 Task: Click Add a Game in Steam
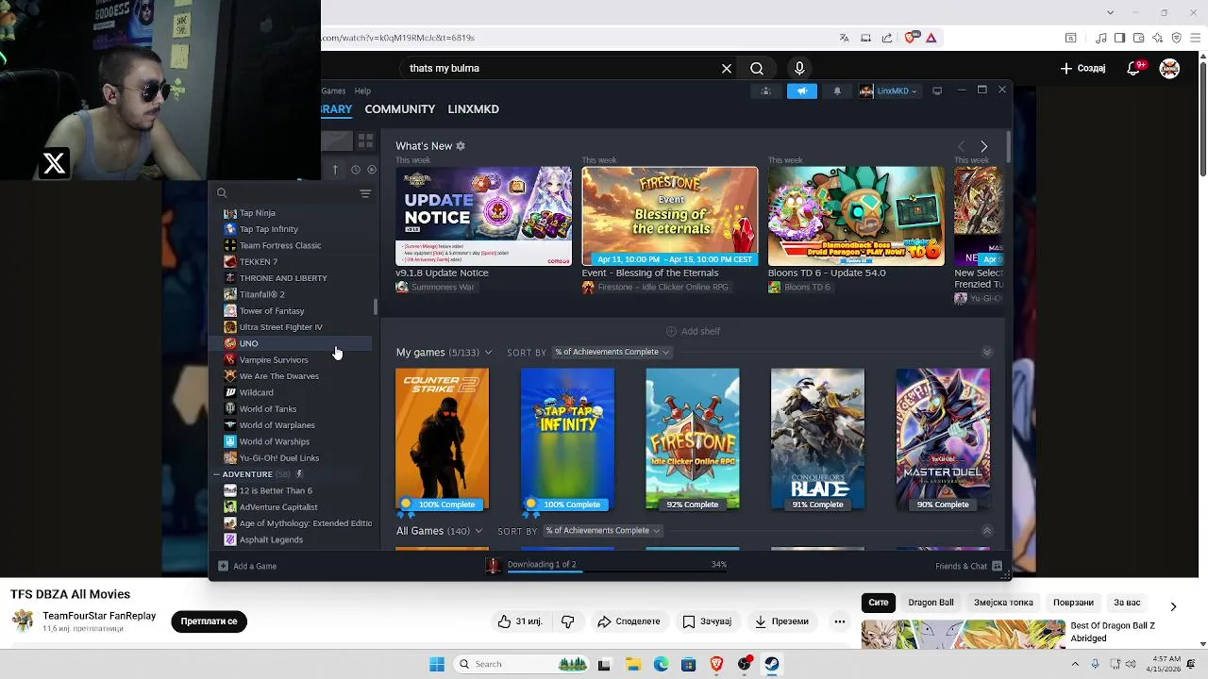point(247,566)
